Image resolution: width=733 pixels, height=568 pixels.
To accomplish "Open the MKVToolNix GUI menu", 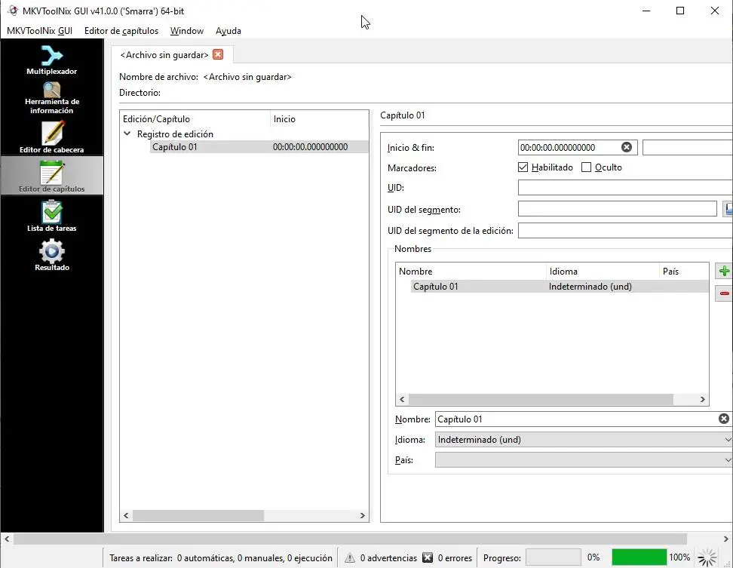I will (39, 31).
